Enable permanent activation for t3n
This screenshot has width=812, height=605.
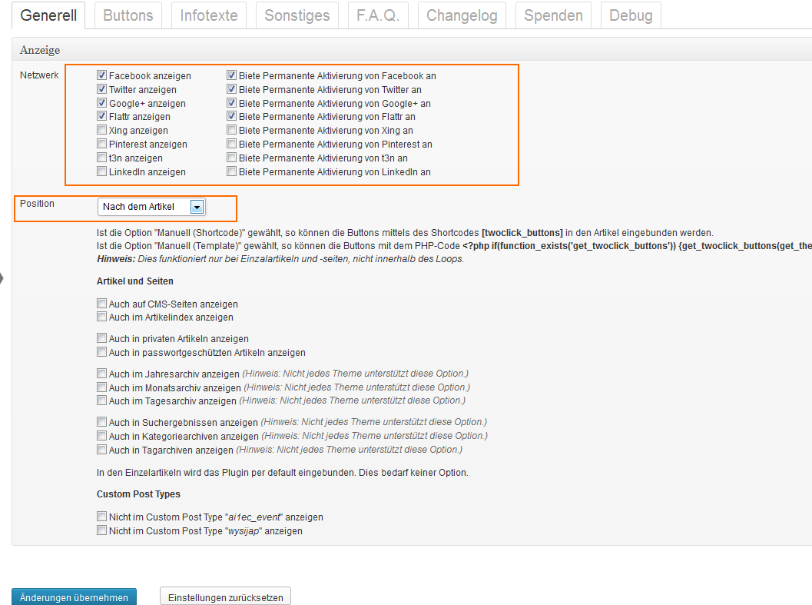pos(232,158)
